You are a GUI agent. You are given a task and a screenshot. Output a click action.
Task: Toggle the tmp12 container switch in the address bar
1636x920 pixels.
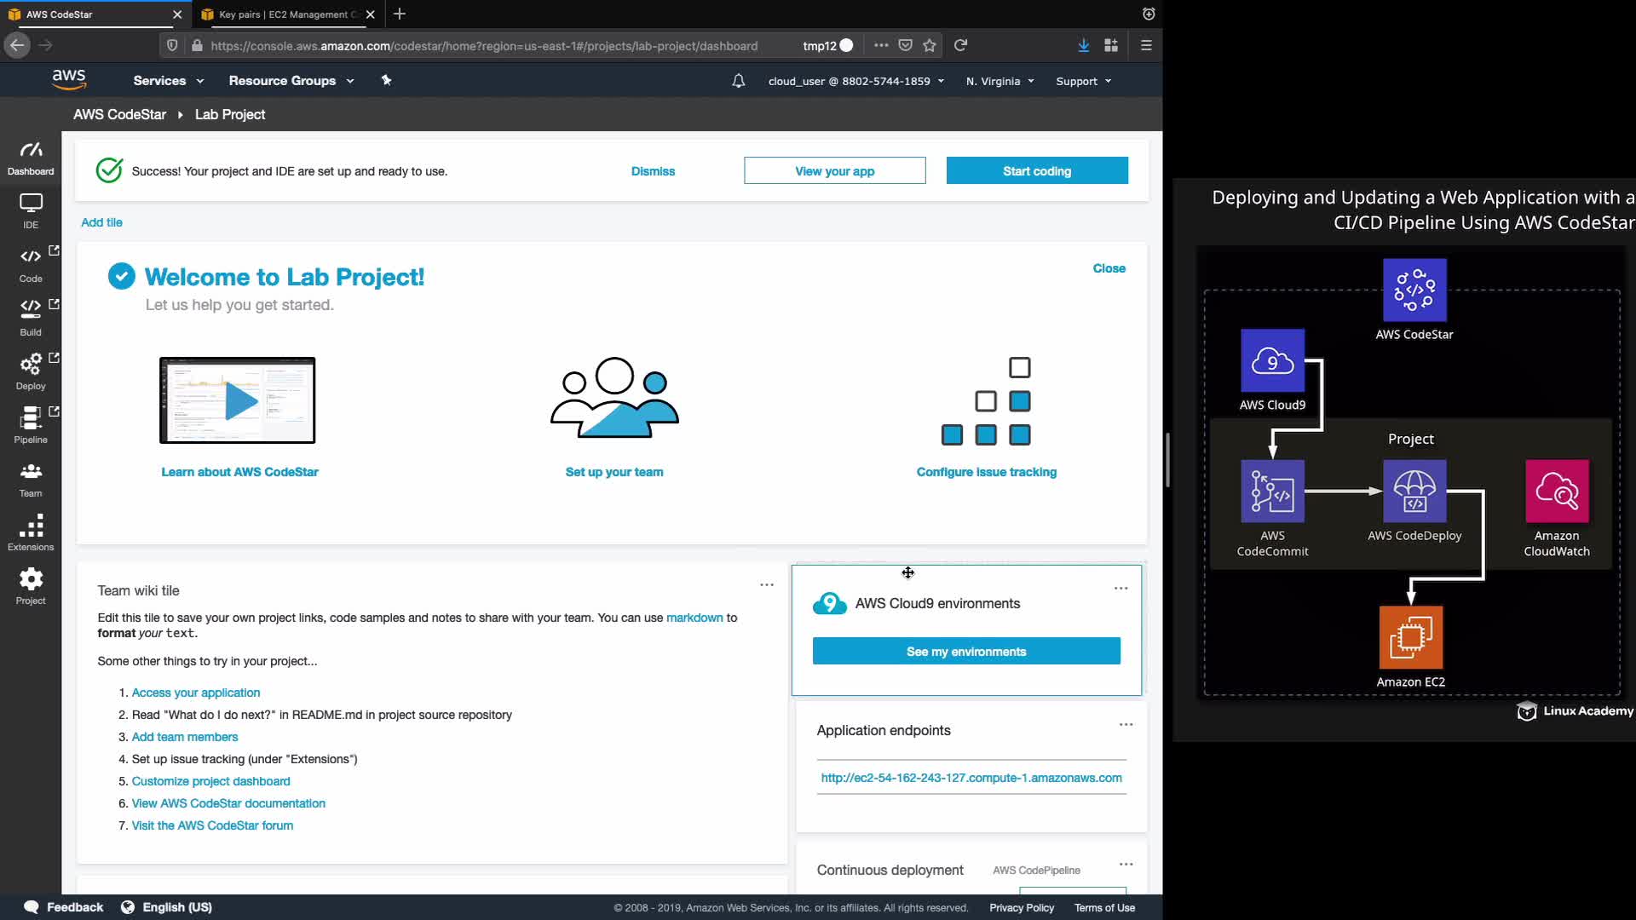pyautogui.click(x=845, y=45)
